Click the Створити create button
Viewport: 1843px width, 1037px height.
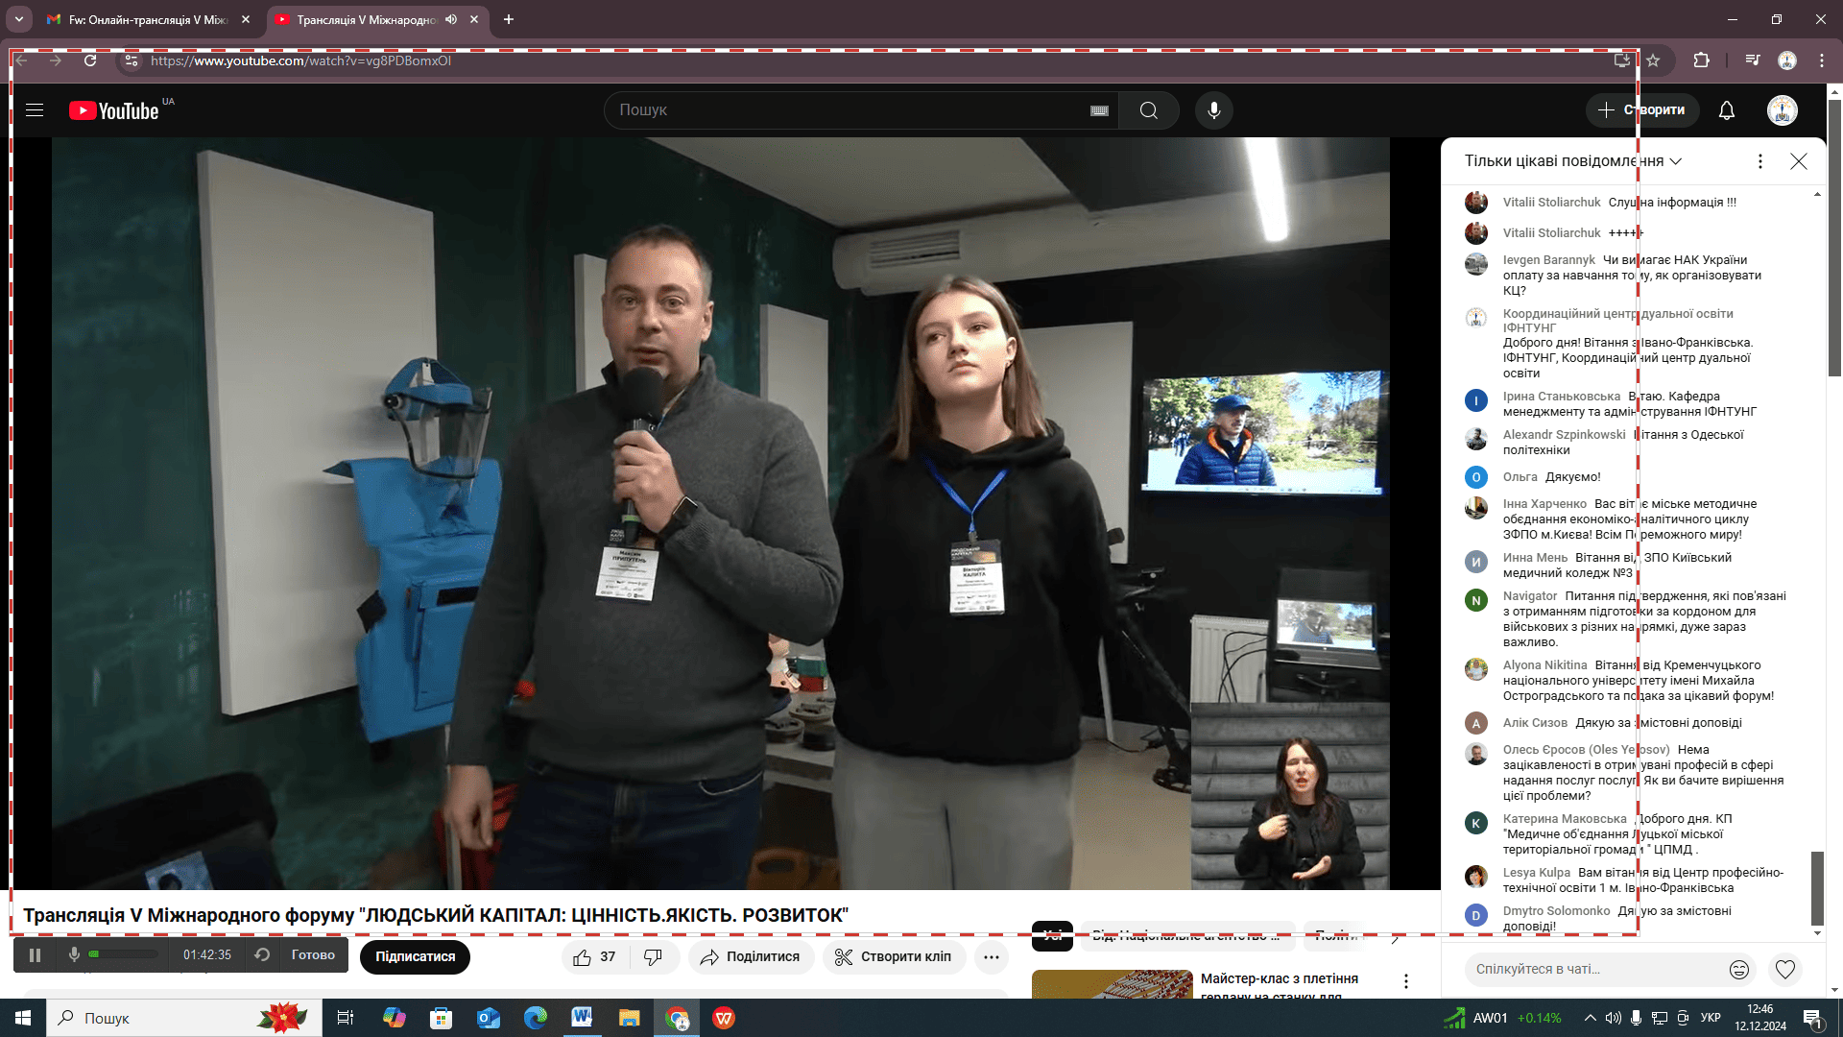tap(1641, 110)
